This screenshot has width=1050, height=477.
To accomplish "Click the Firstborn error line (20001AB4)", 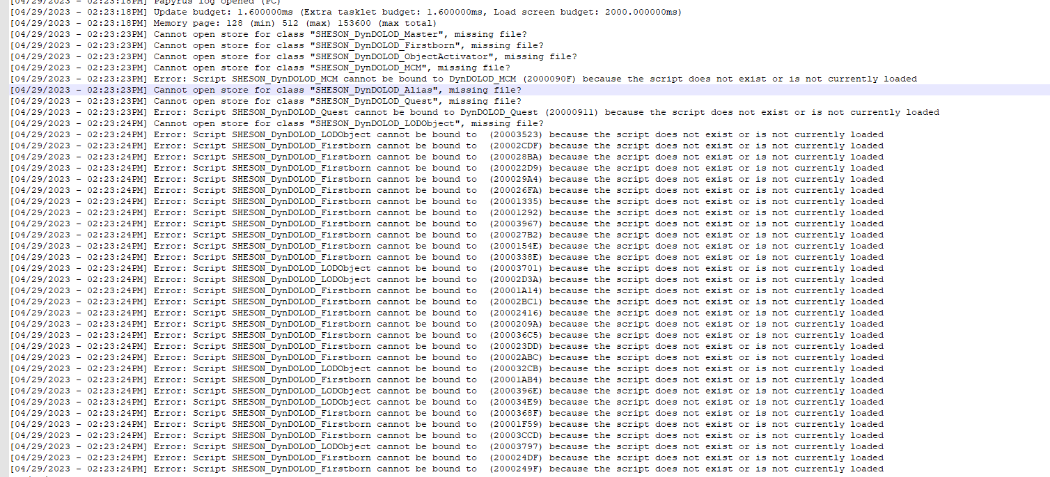I will pos(447,380).
